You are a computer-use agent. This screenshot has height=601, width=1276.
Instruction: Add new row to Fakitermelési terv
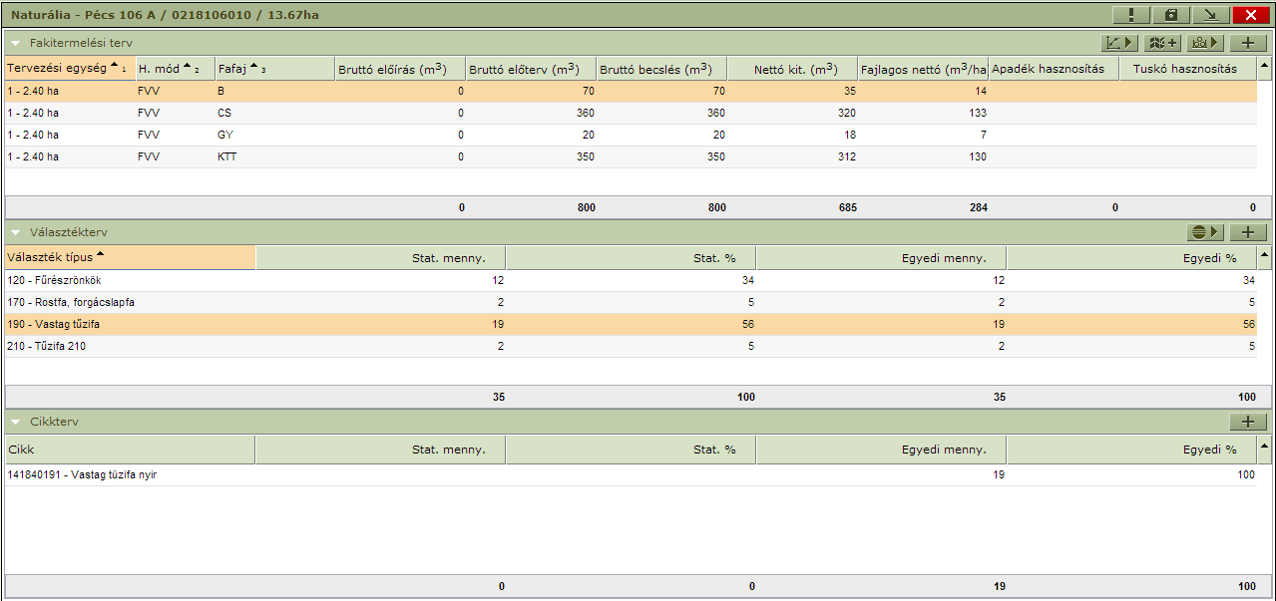tap(1248, 43)
